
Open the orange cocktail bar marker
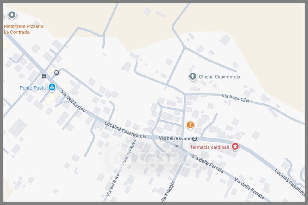click(x=189, y=125)
